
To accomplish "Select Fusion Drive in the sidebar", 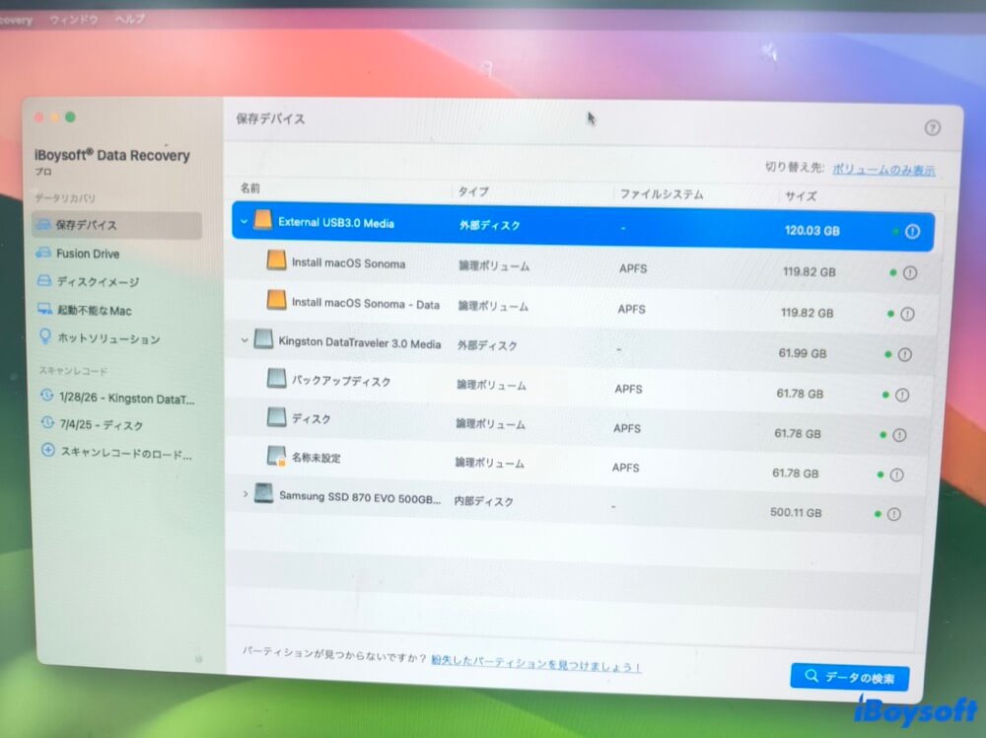I will coord(88,254).
